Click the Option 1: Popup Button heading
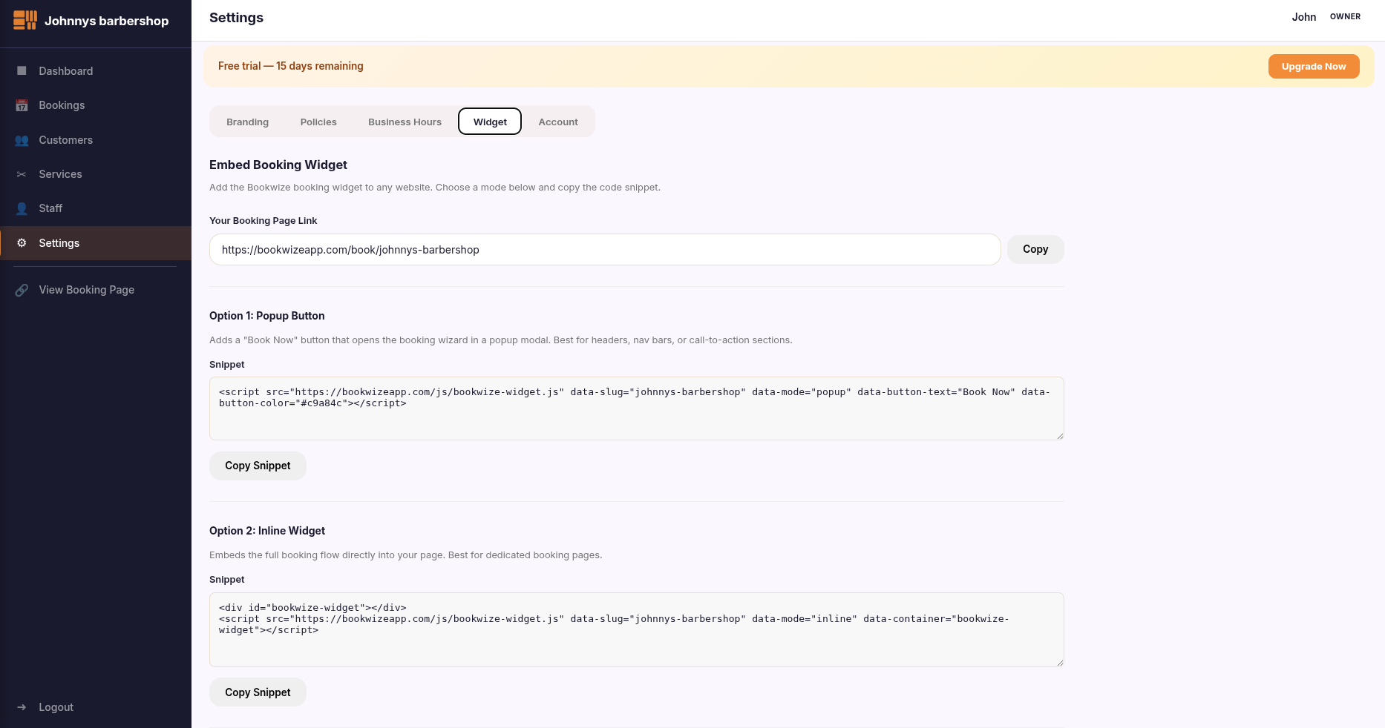This screenshot has width=1385, height=728. click(267, 316)
